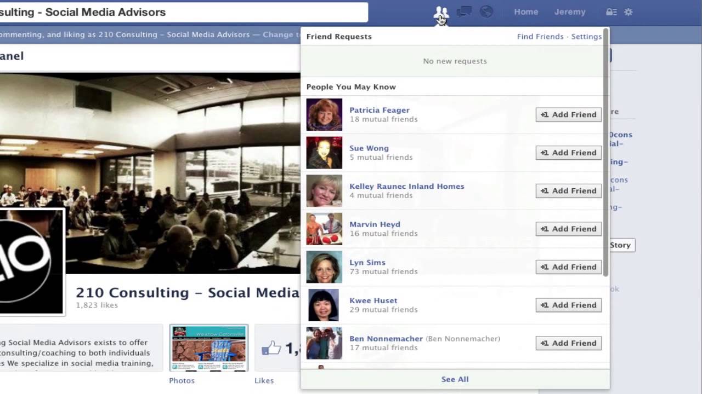Add Lyn Sims as friend
Viewport: 702px width, 394px height.
click(x=569, y=267)
